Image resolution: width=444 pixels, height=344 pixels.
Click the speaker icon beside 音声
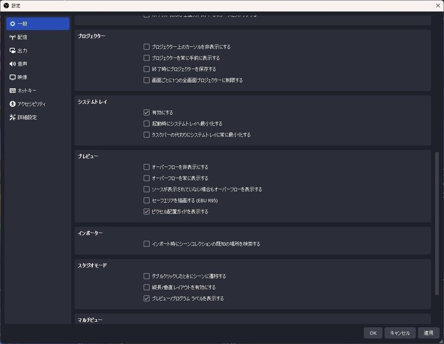click(12, 64)
